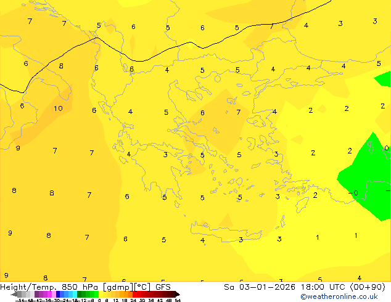Click the '24' label on the color scale
Screen dimensions: 391x302
[133, 300]
